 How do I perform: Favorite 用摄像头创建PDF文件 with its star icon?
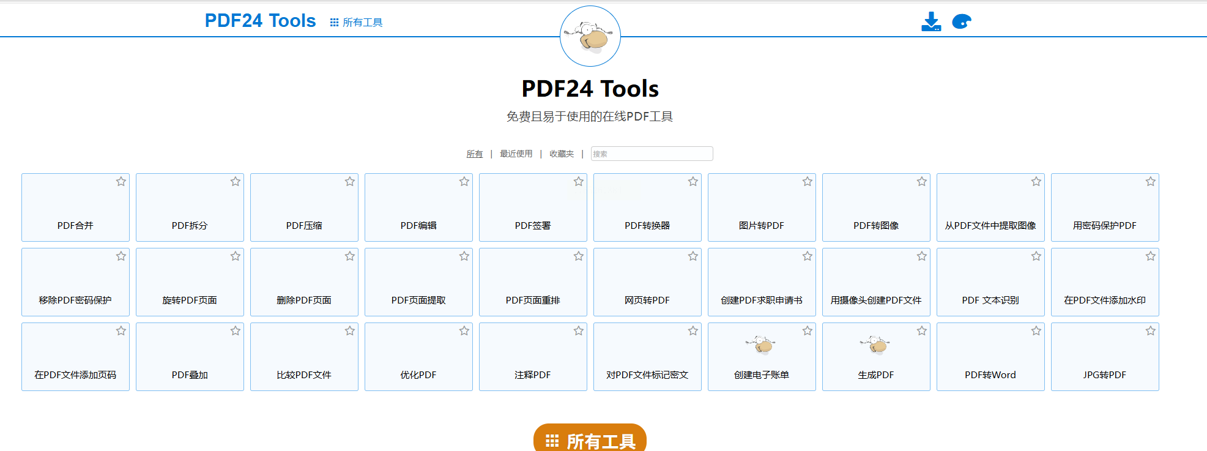922,256
